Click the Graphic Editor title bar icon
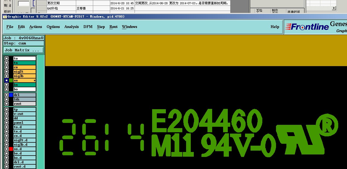347x169 pixels. [x=5, y=16]
